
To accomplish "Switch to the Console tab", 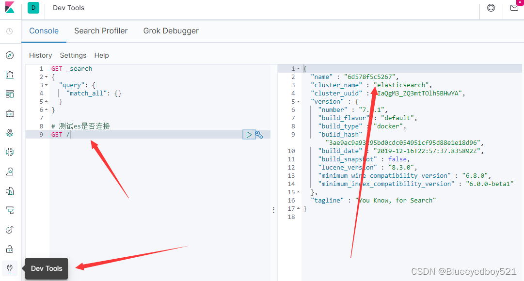I will (44, 31).
